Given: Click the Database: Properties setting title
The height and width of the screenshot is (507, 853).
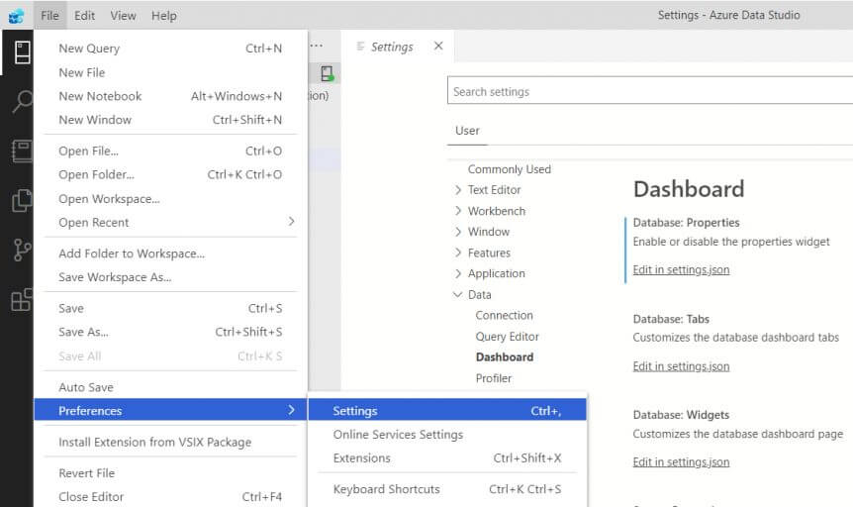Looking at the screenshot, I should [x=686, y=222].
